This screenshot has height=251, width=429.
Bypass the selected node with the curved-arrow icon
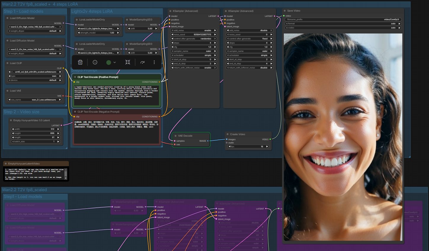(x=143, y=62)
